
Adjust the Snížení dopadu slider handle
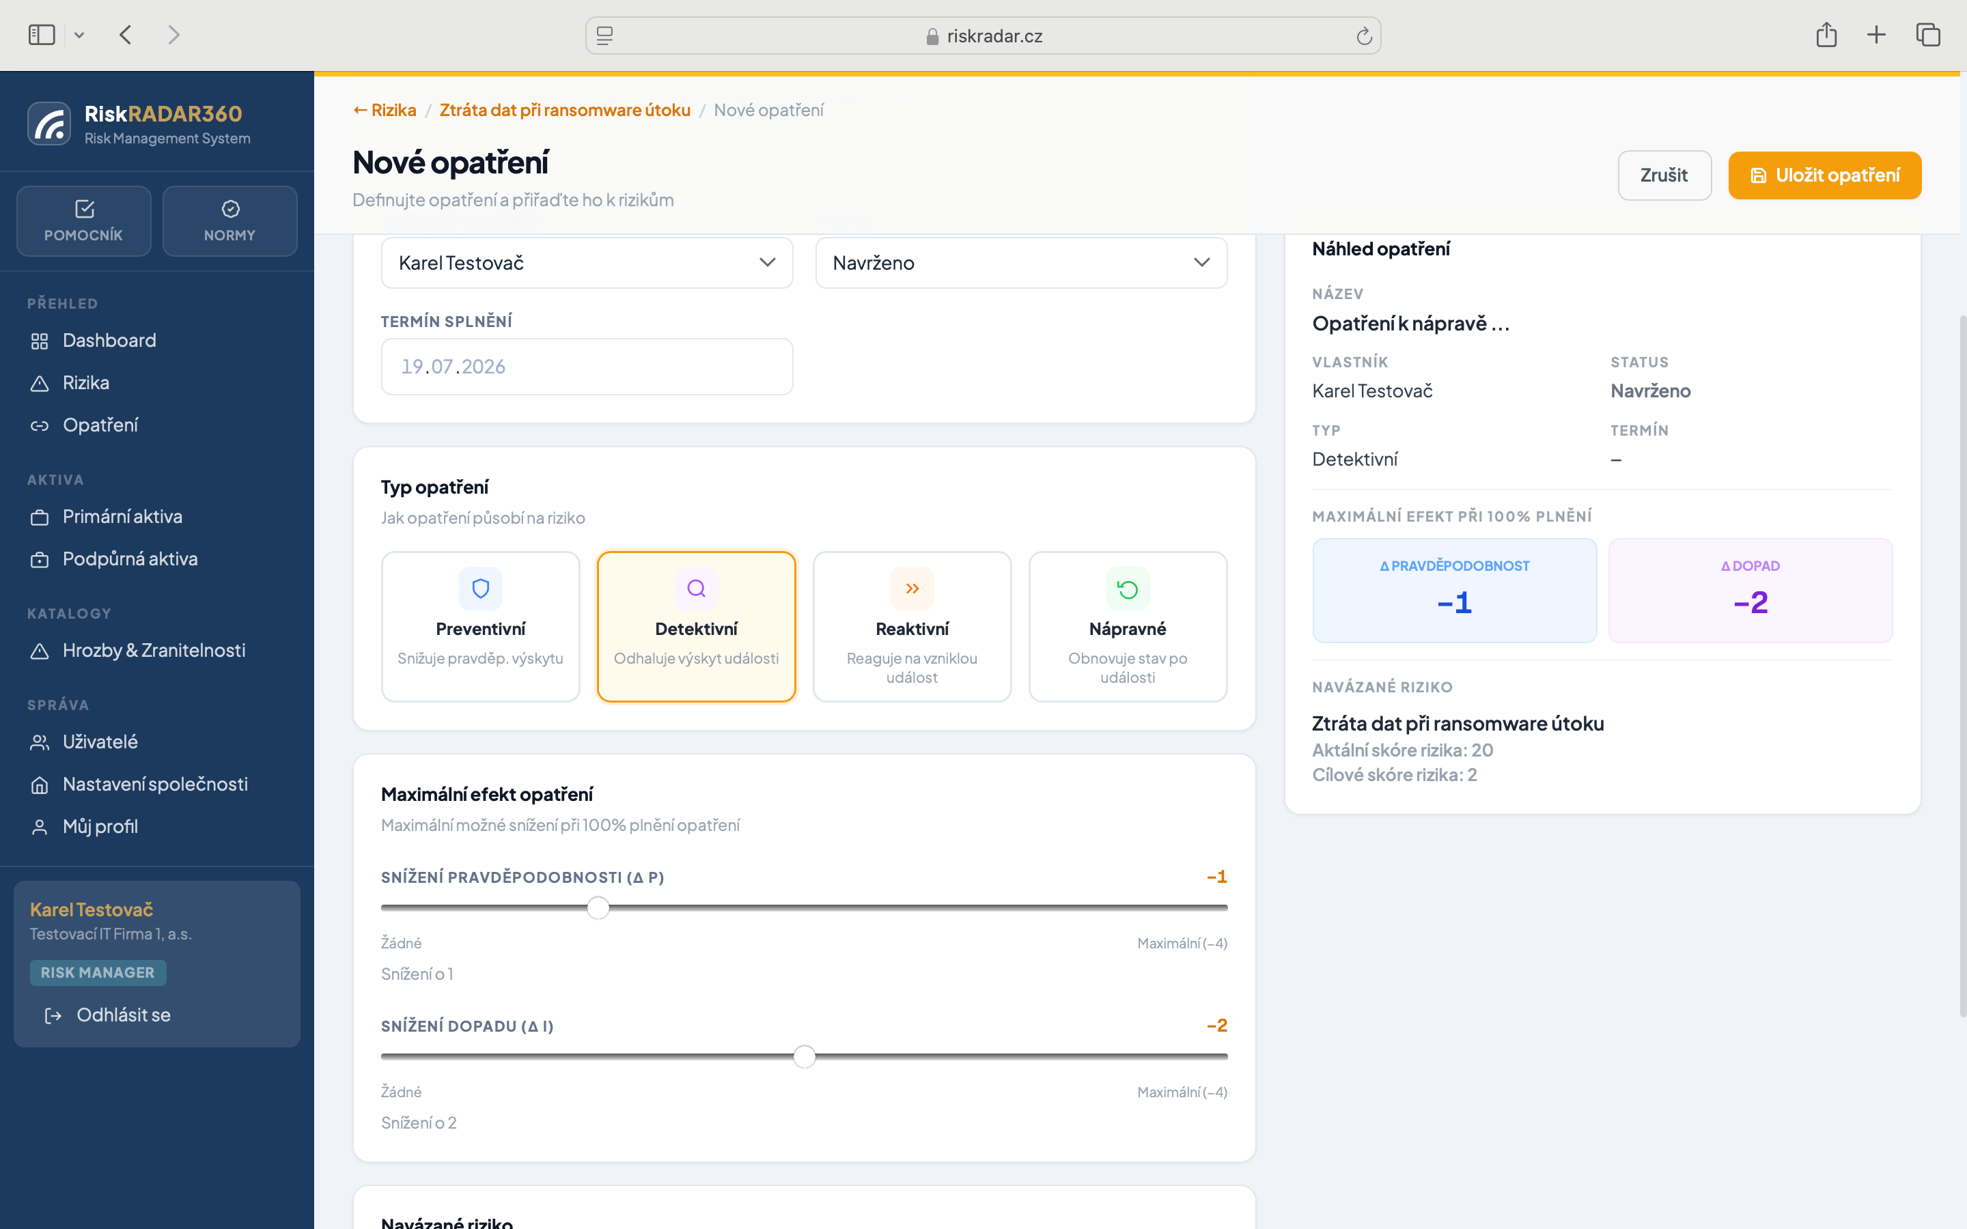pyautogui.click(x=805, y=1057)
